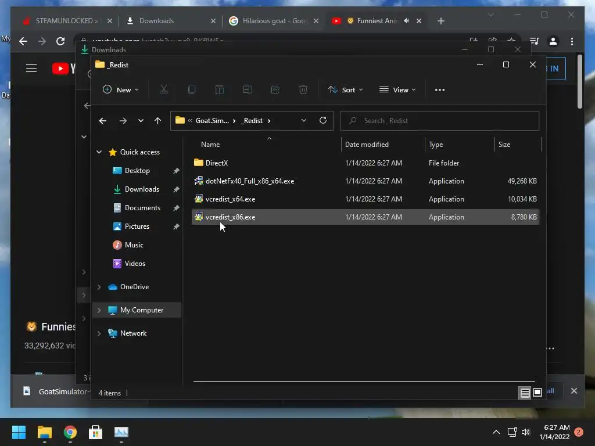595x446 pixels.
Task: Click the Goat.Sim... breadcrumb in address bar
Action: click(212, 121)
